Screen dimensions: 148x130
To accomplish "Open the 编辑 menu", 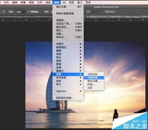I will tap(15, 2).
